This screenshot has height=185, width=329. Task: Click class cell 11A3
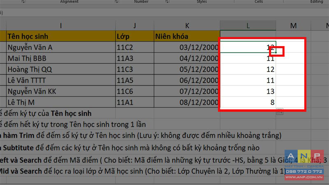134,58
